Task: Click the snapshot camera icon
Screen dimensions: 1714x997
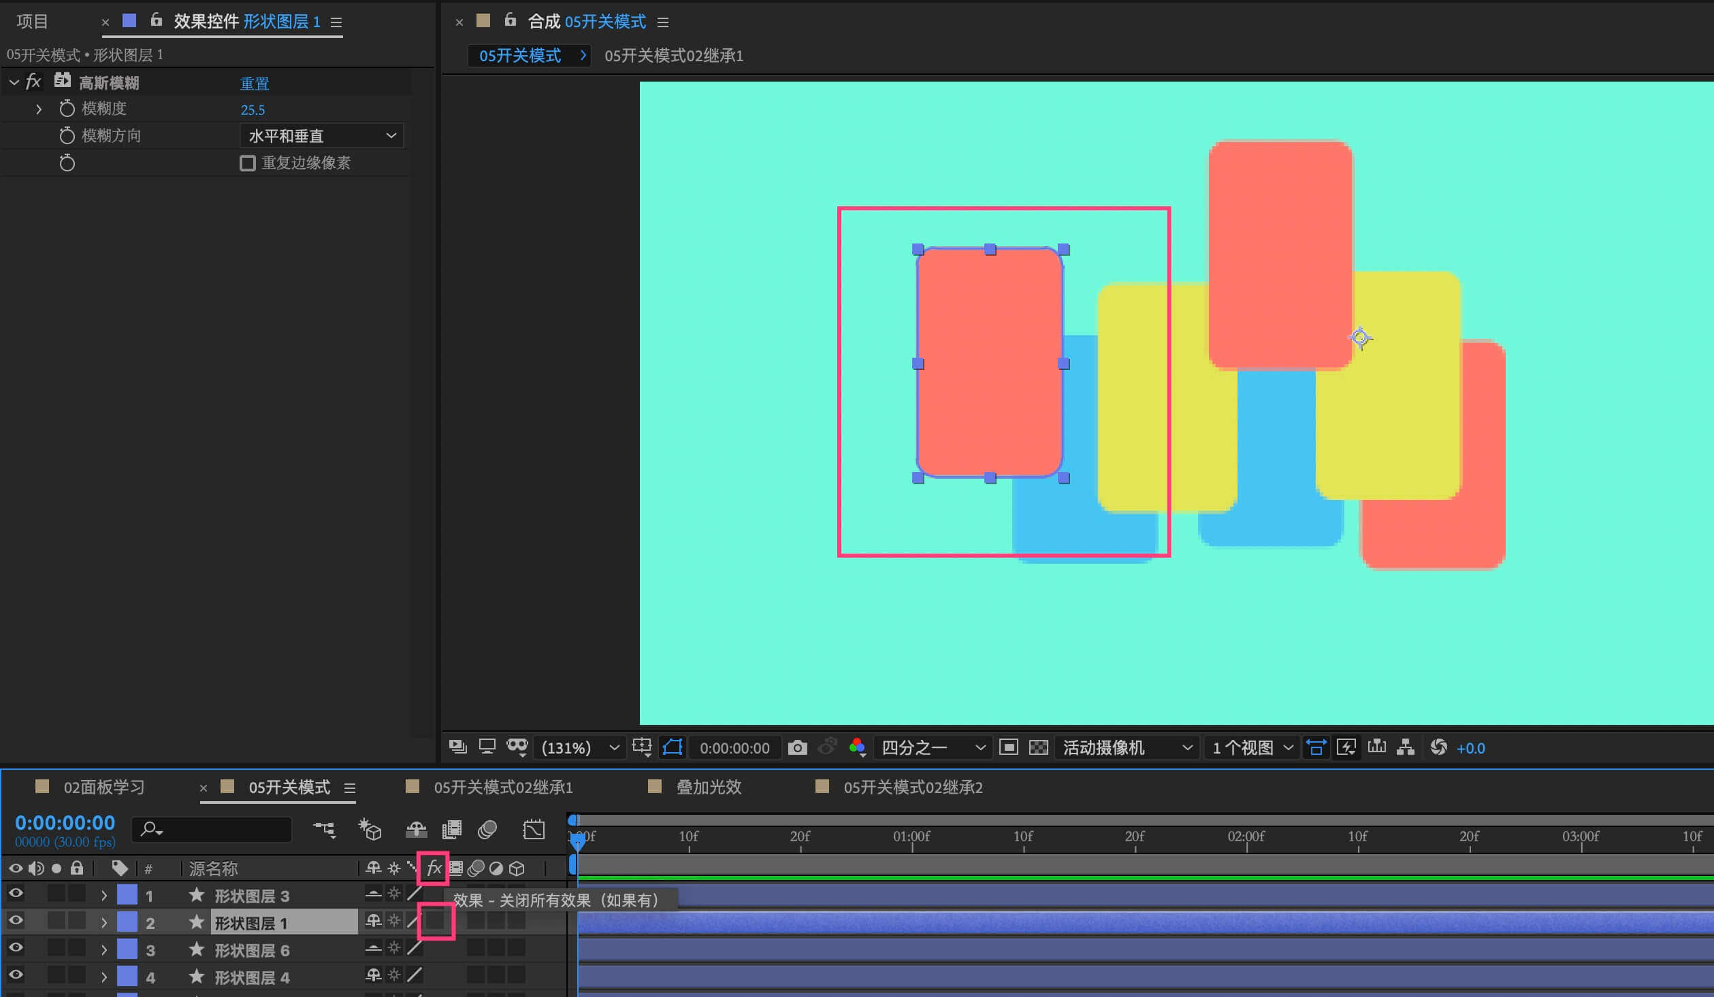Action: tap(797, 748)
